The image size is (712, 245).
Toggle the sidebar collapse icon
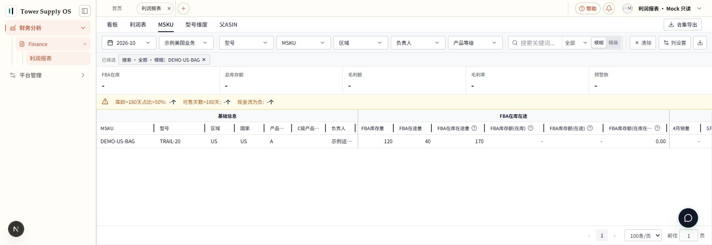[x=85, y=11]
